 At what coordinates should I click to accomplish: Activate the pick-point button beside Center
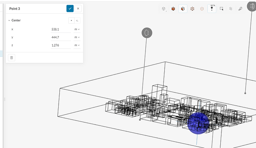tap(71, 20)
